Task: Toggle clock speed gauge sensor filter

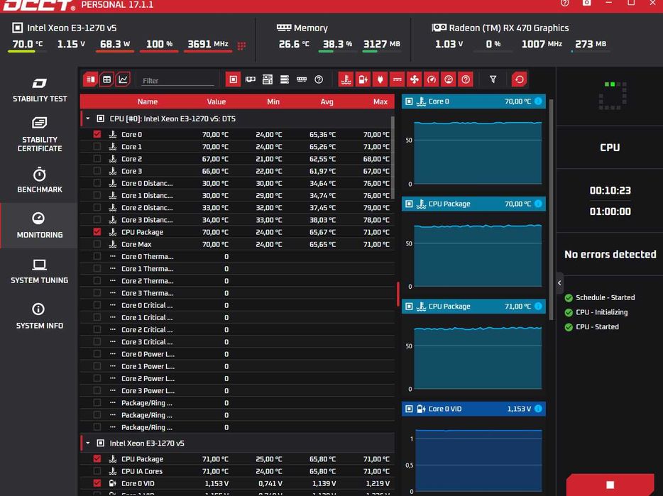Action: tap(432, 79)
